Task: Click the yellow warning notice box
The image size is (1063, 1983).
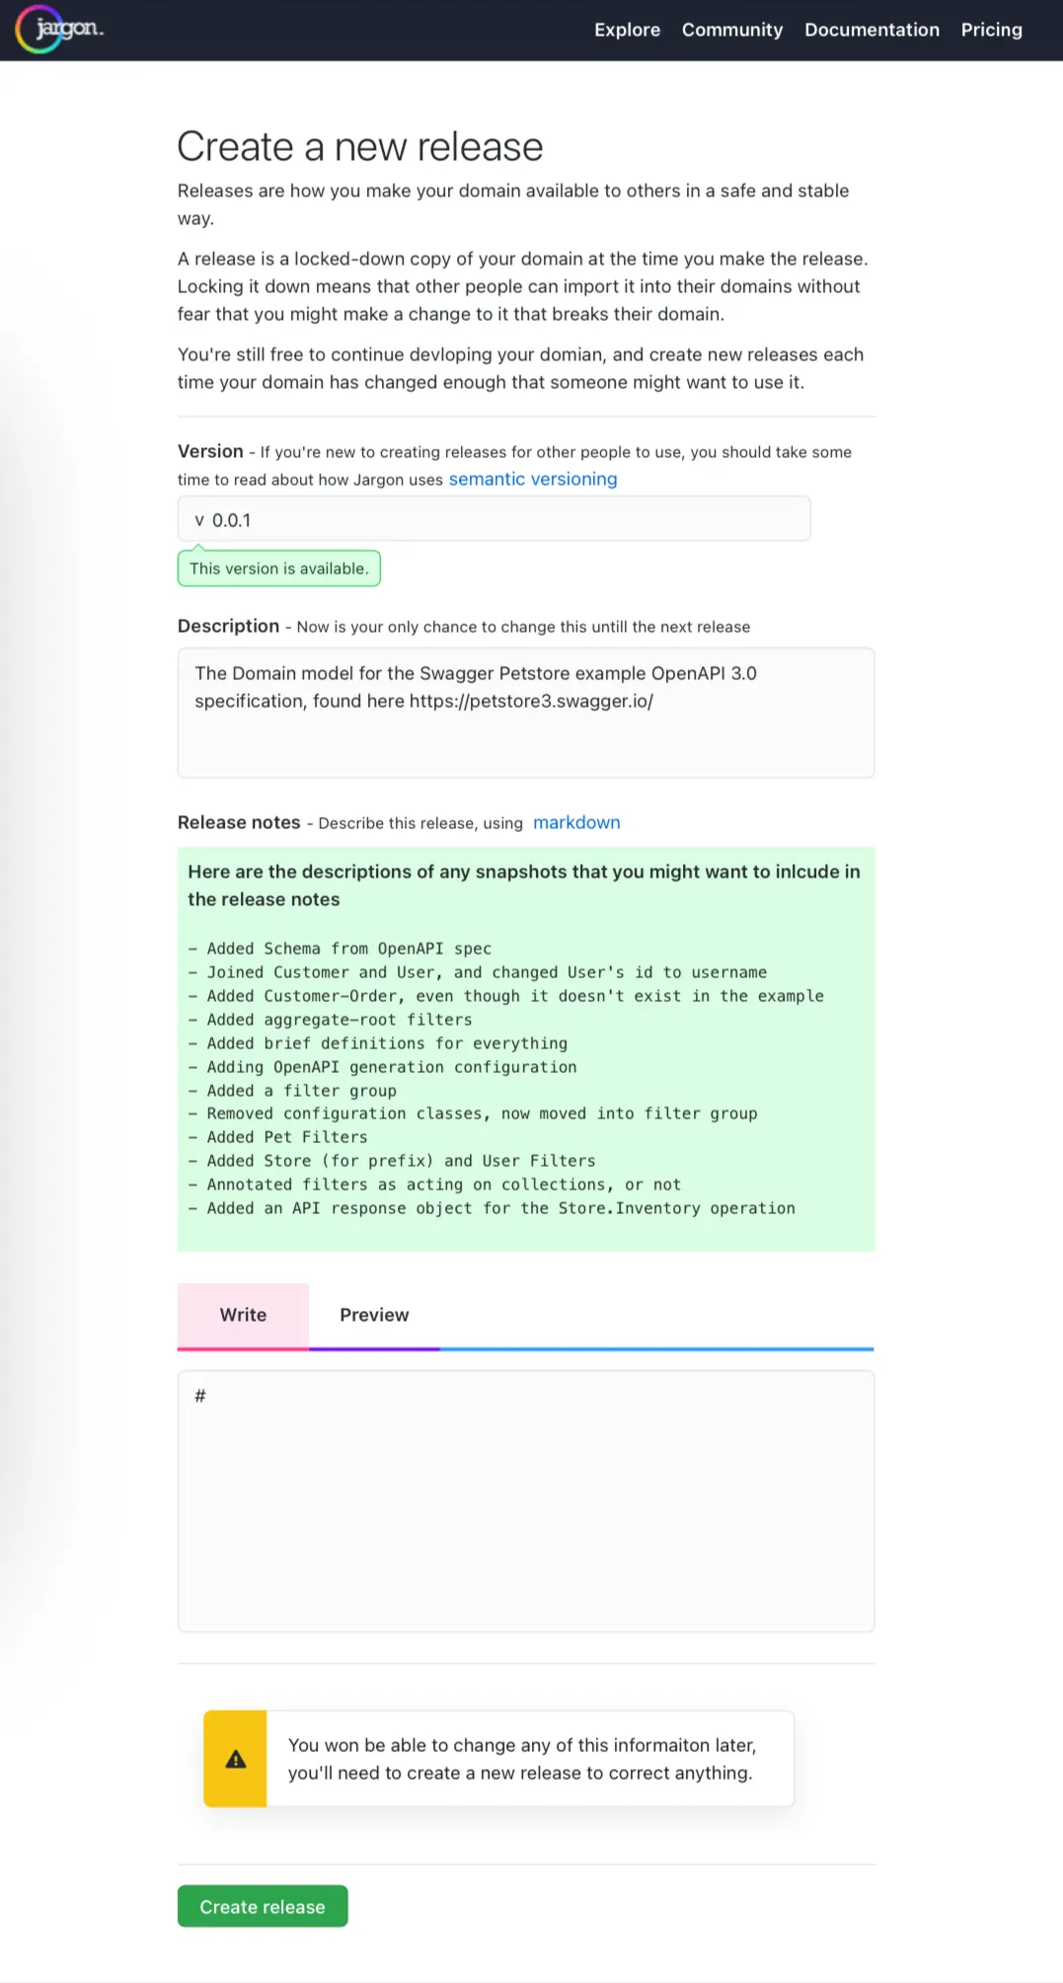Action: coord(498,1758)
